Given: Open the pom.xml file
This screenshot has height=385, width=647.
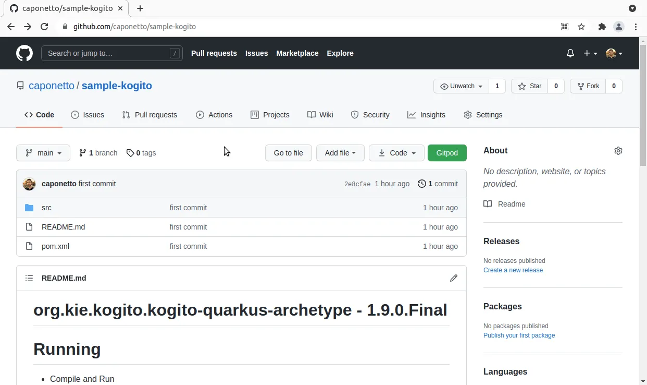Looking at the screenshot, I should tap(55, 246).
